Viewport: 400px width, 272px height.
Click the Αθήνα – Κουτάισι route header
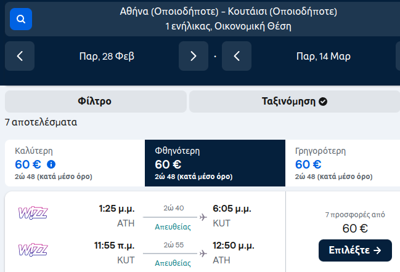(228, 18)
